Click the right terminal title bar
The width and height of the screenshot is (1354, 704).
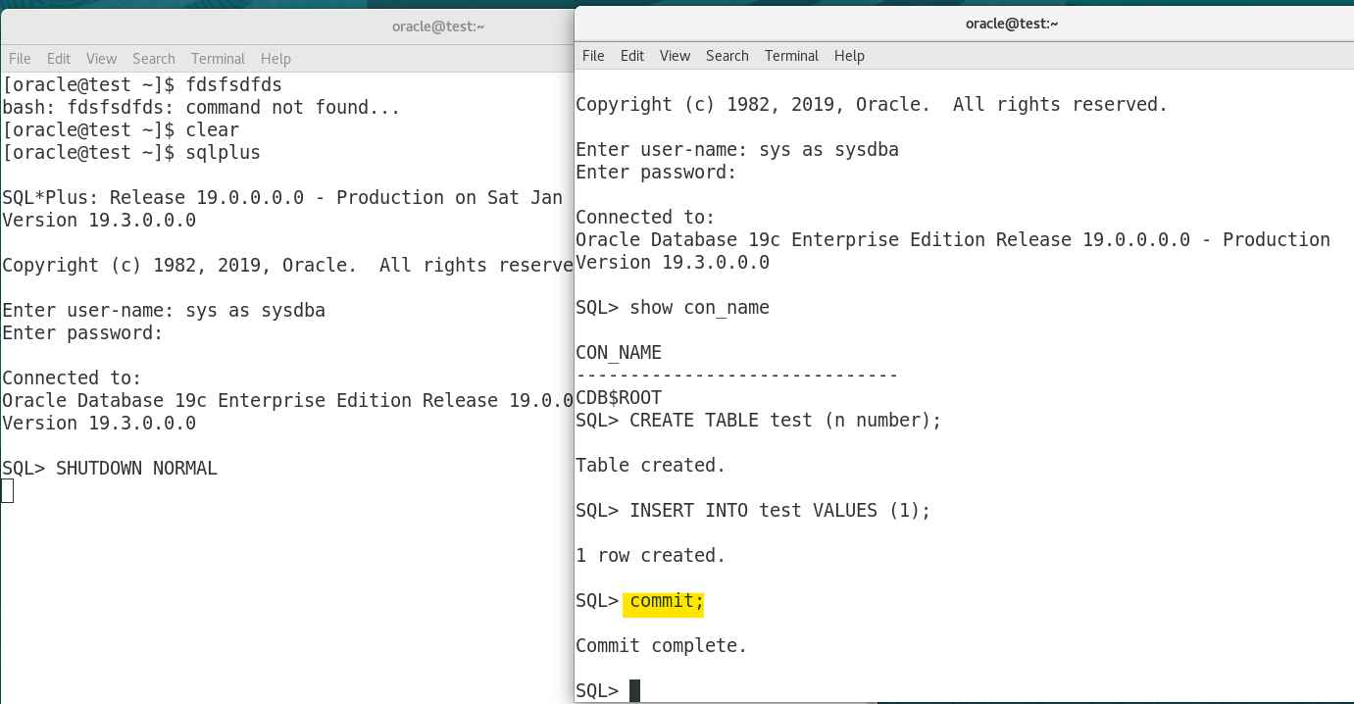[x=964, y=24]
